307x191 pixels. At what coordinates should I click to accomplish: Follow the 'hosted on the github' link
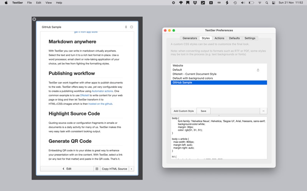100,104
